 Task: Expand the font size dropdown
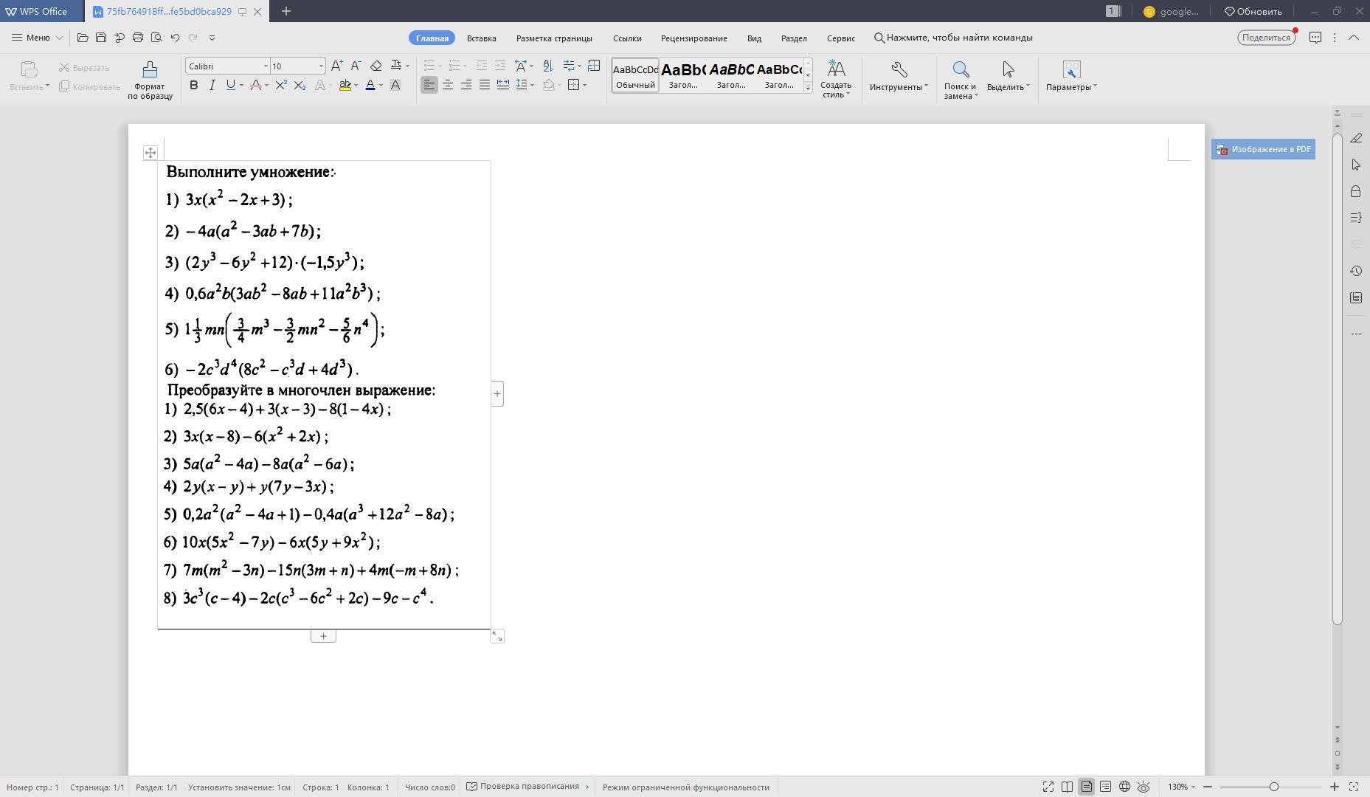point(321,66)
